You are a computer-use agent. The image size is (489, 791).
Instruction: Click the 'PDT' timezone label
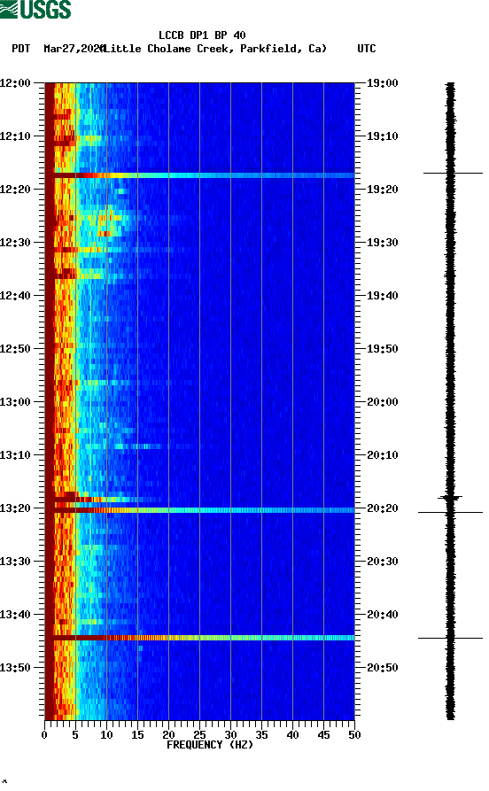click(20, 49)
